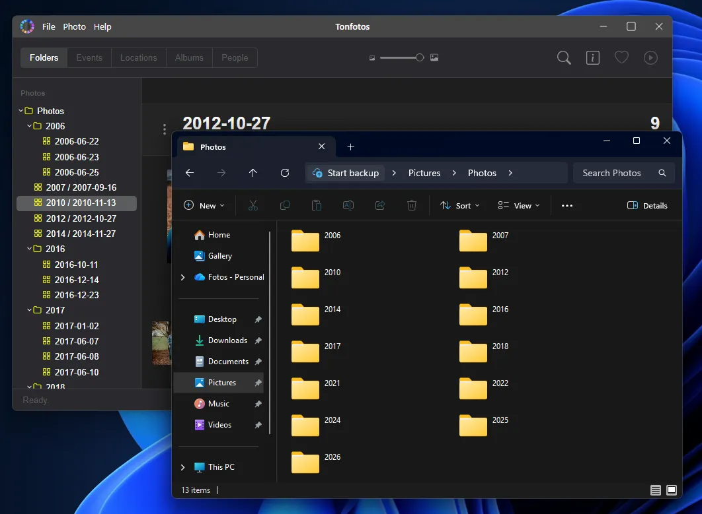Click the Rename icon in Explorer toolbar

point(348,206)
